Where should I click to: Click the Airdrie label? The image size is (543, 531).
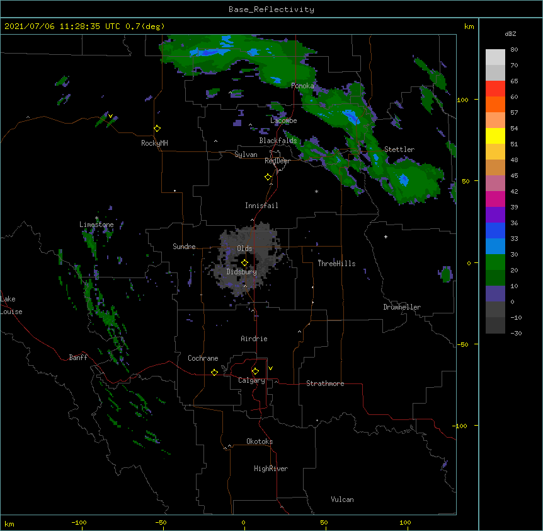click(254, 339)
